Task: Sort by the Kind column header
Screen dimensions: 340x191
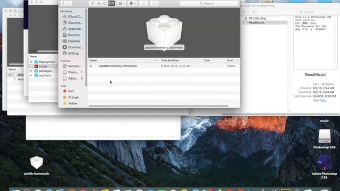Action: click(x=230, y=60)
